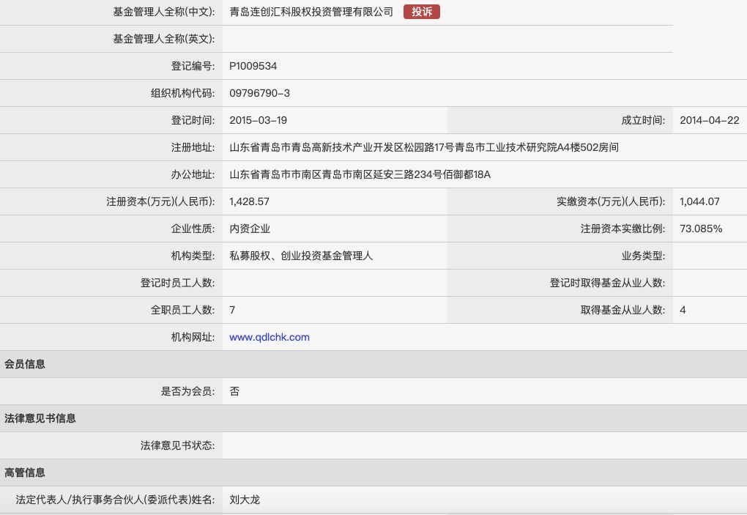Click the membership status 否 value
Screen dimensions: 747x515
234,392
